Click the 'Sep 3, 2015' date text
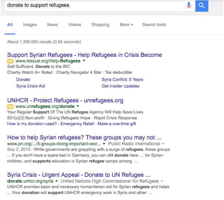Image resolution: width=224 pixels, height=200 pixels. coord(19,149)
